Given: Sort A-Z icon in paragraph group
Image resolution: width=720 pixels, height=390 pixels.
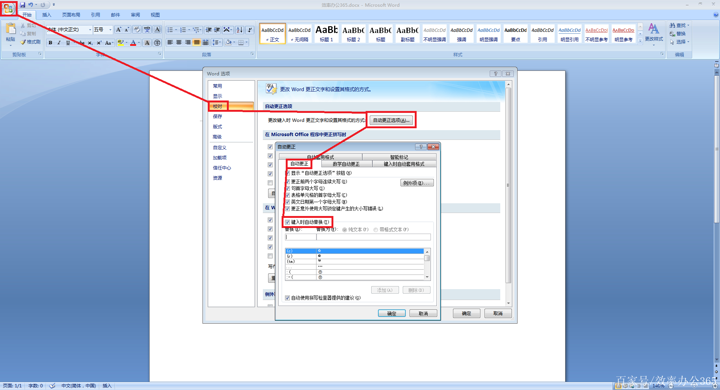Looking at the screenshot, I should 240,30.
